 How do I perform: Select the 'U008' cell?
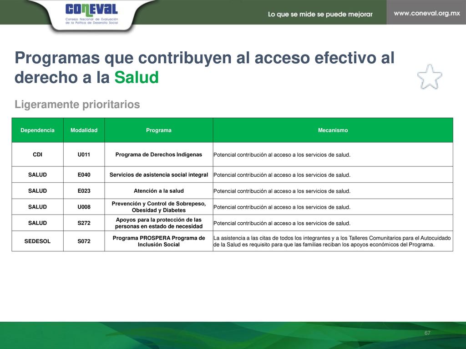pos(84,207)
